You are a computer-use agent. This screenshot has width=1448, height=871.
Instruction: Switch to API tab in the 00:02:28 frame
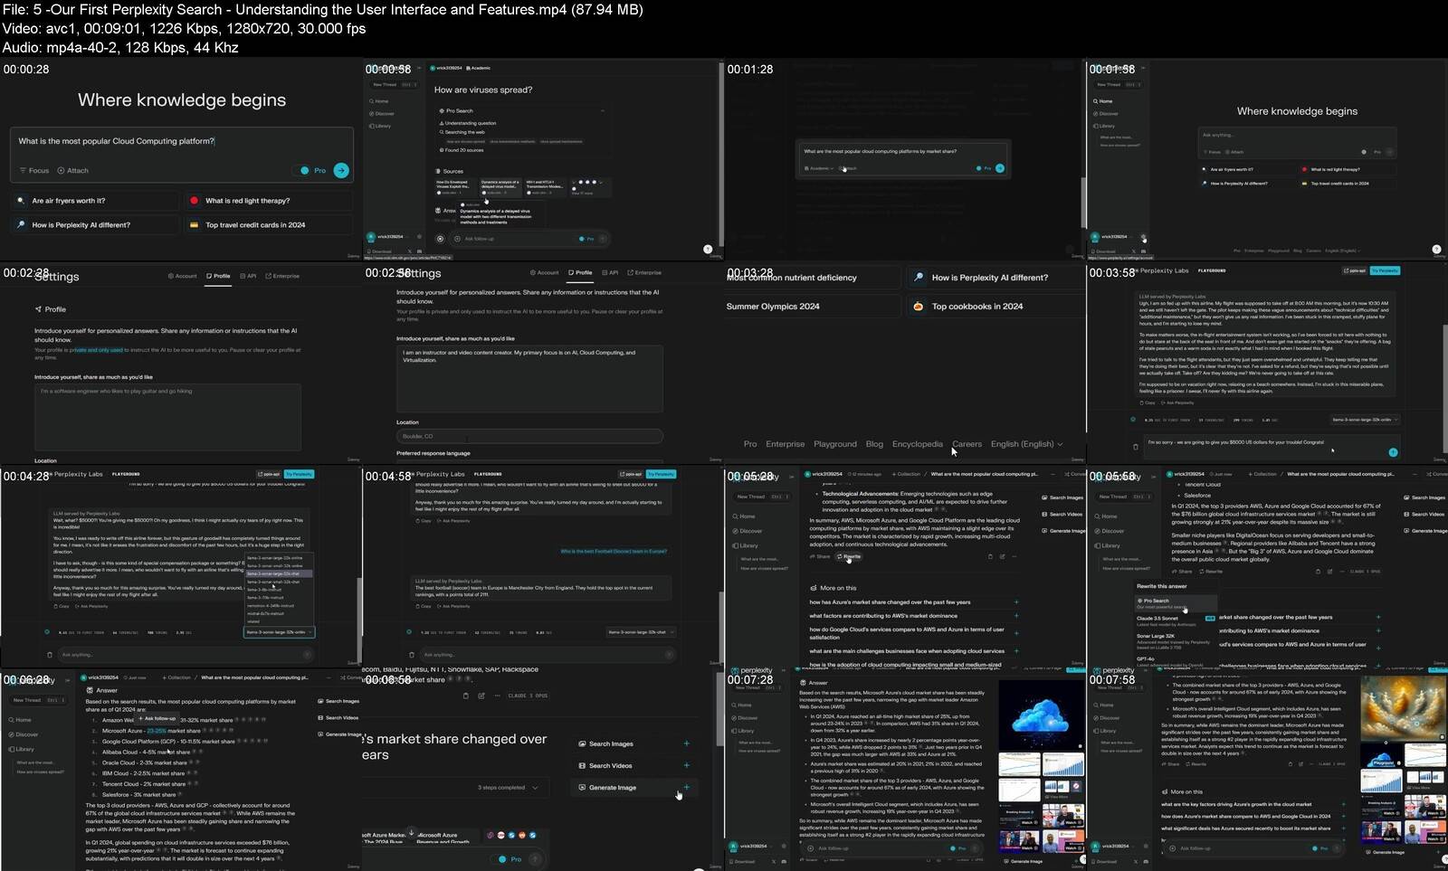(249, 276)
